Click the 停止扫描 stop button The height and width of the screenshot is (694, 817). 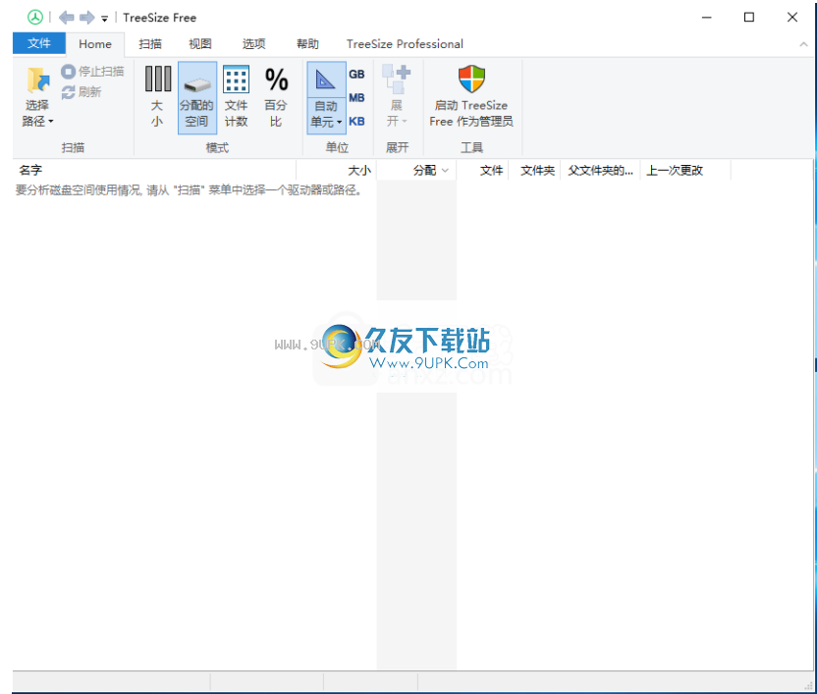pos(92,72)
